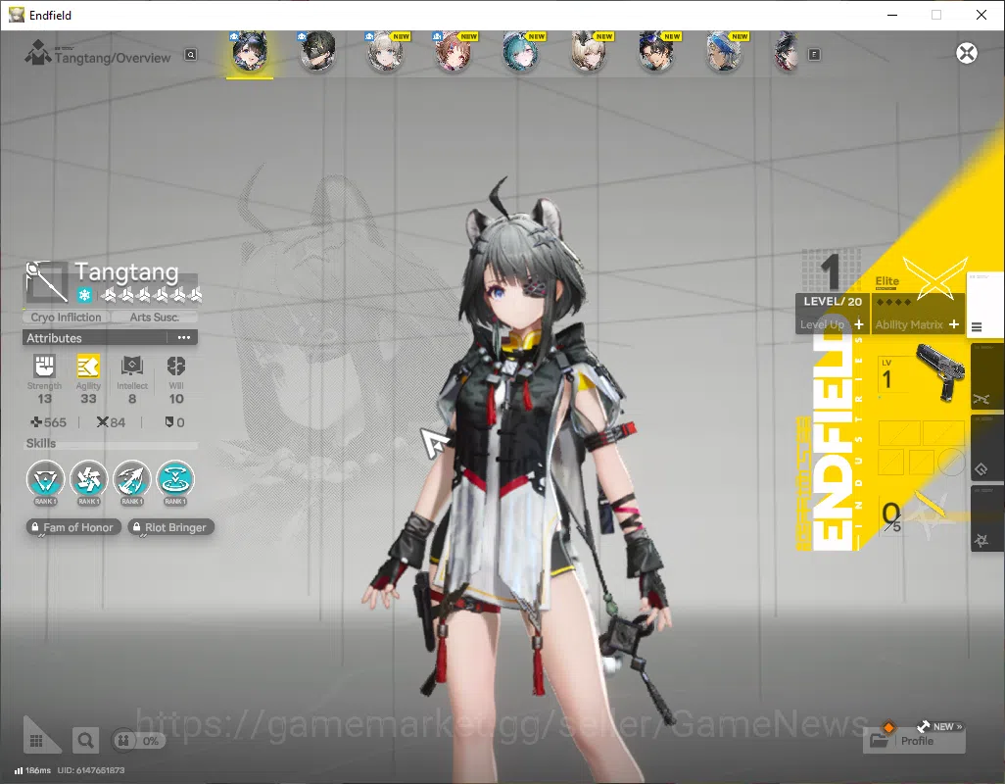Open the Tangtang/Overview breadcrumb
Image resolution: width=1005 pixels, height=784 pixels.
113,58
